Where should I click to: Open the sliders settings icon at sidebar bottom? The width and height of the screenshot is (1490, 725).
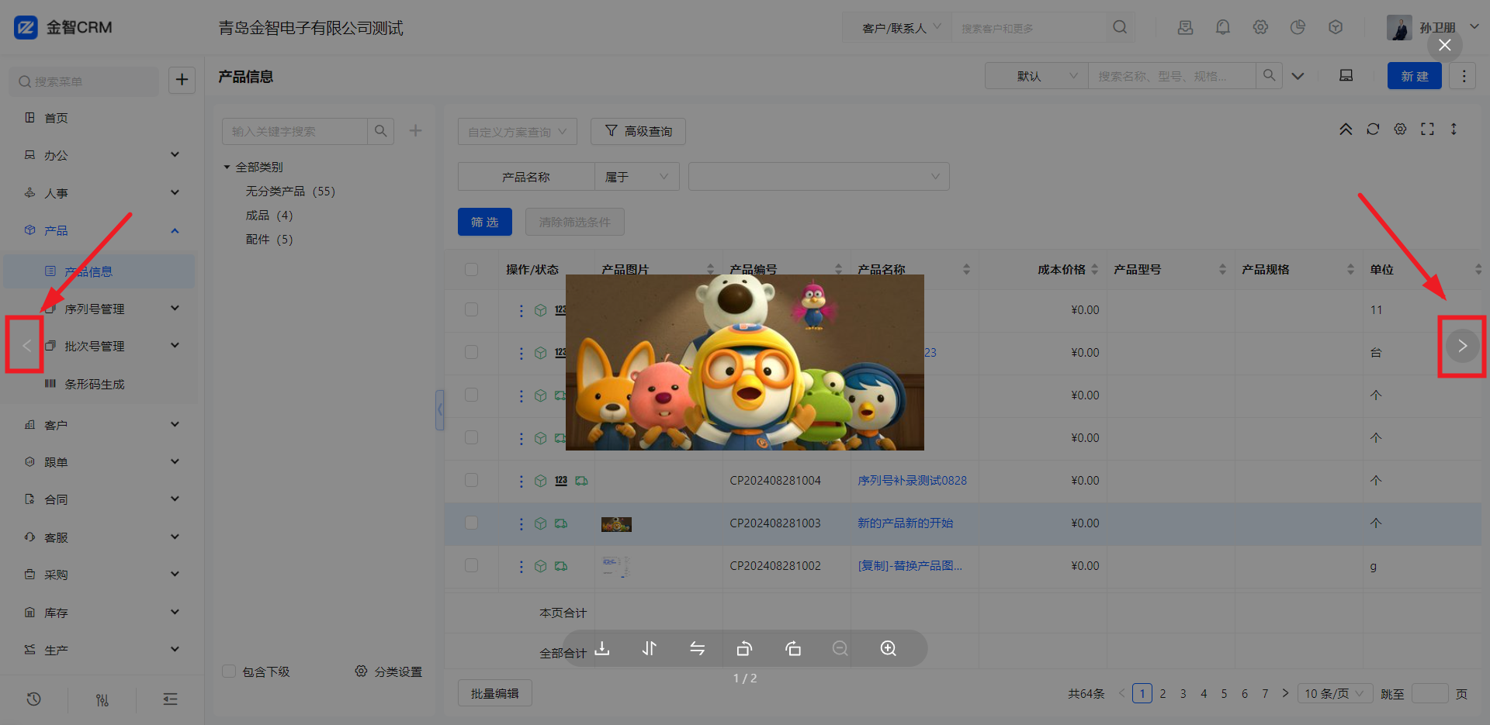pos(102,699)
